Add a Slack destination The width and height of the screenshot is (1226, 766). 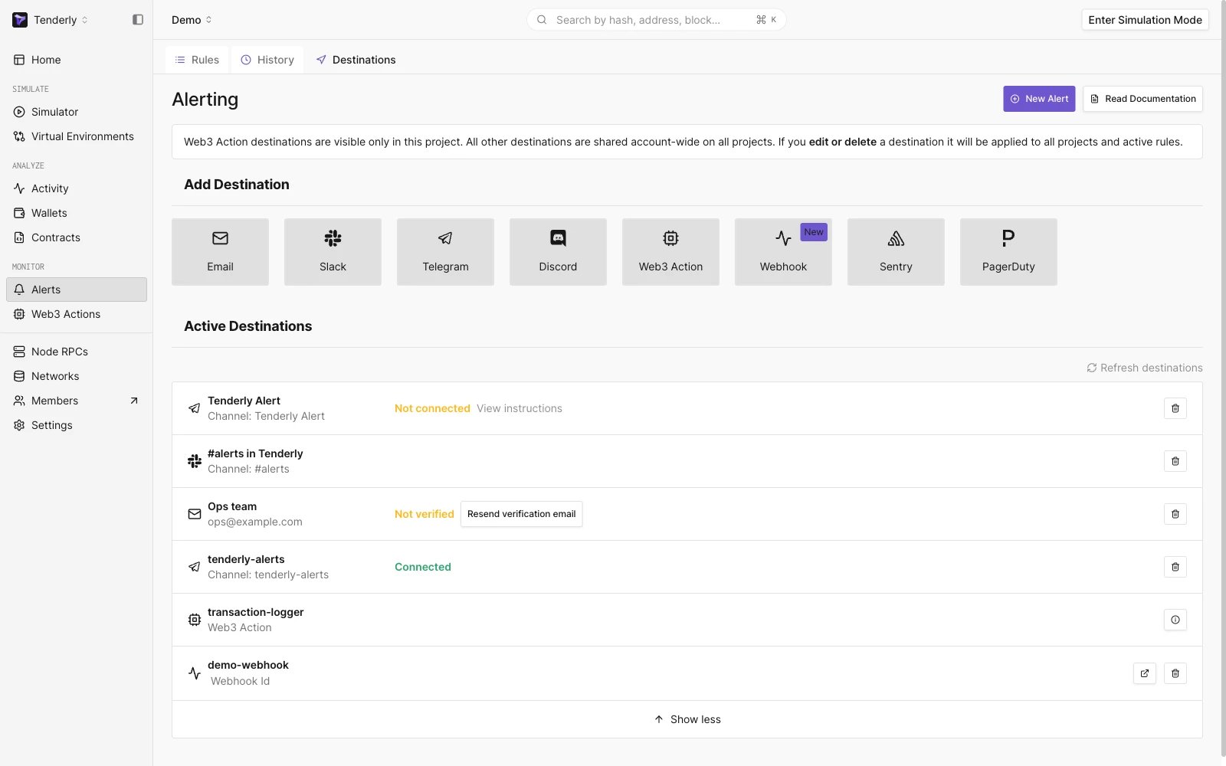[x=333, y=252]
